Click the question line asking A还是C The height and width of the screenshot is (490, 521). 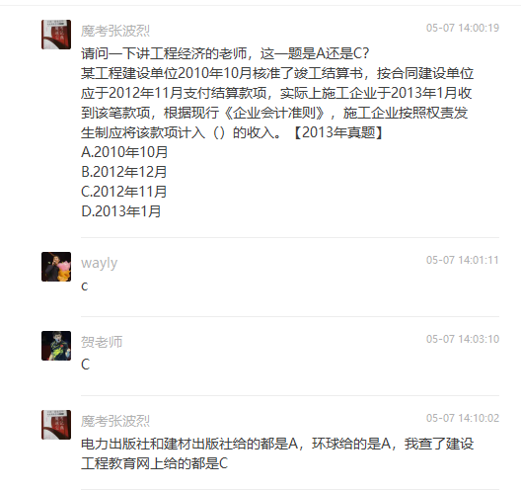(x=225, y=53)
